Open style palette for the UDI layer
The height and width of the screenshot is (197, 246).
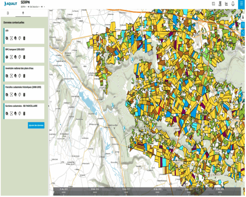pos(20,38)
